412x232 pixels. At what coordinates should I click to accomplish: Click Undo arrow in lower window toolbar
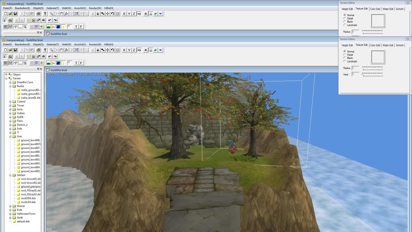pos(50,56)
